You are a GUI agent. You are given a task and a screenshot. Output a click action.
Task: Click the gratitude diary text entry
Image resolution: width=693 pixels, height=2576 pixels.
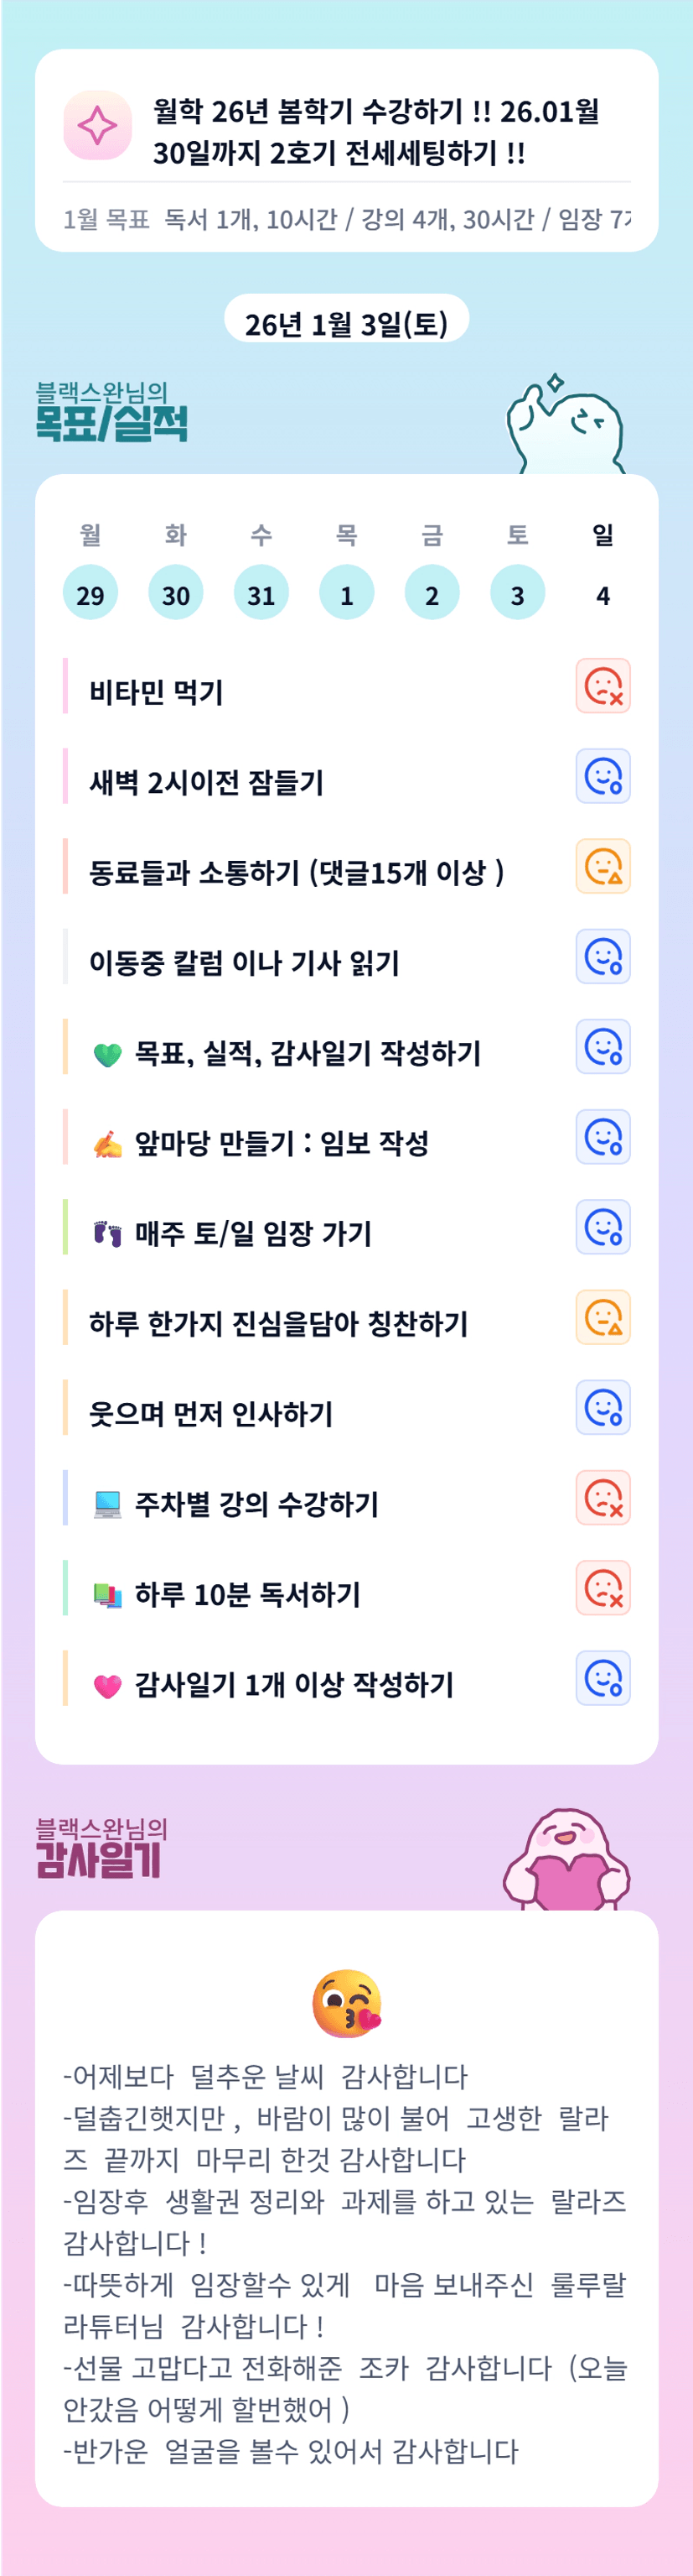347,2261
